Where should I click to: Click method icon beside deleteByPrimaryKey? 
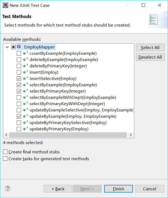[25, 66]
